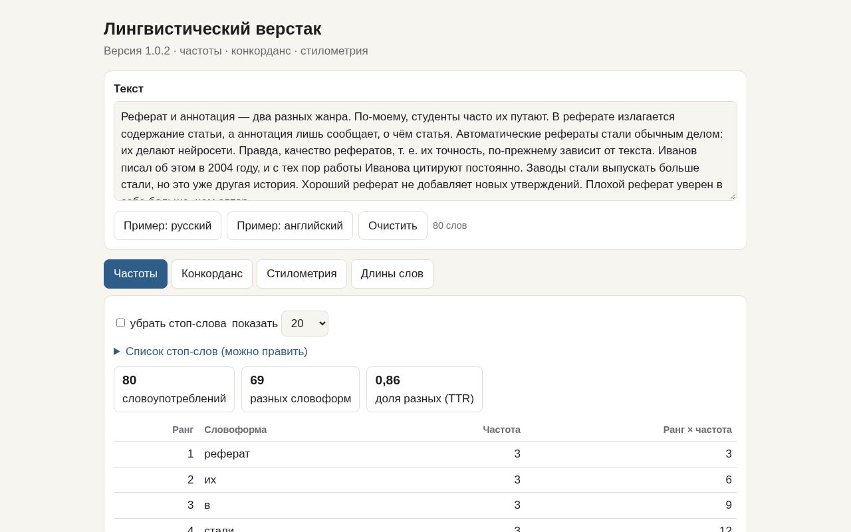851x532 pixels.
Task: Expand «Список стоп-слов (можно править)»
Action: tap(211, 351)
